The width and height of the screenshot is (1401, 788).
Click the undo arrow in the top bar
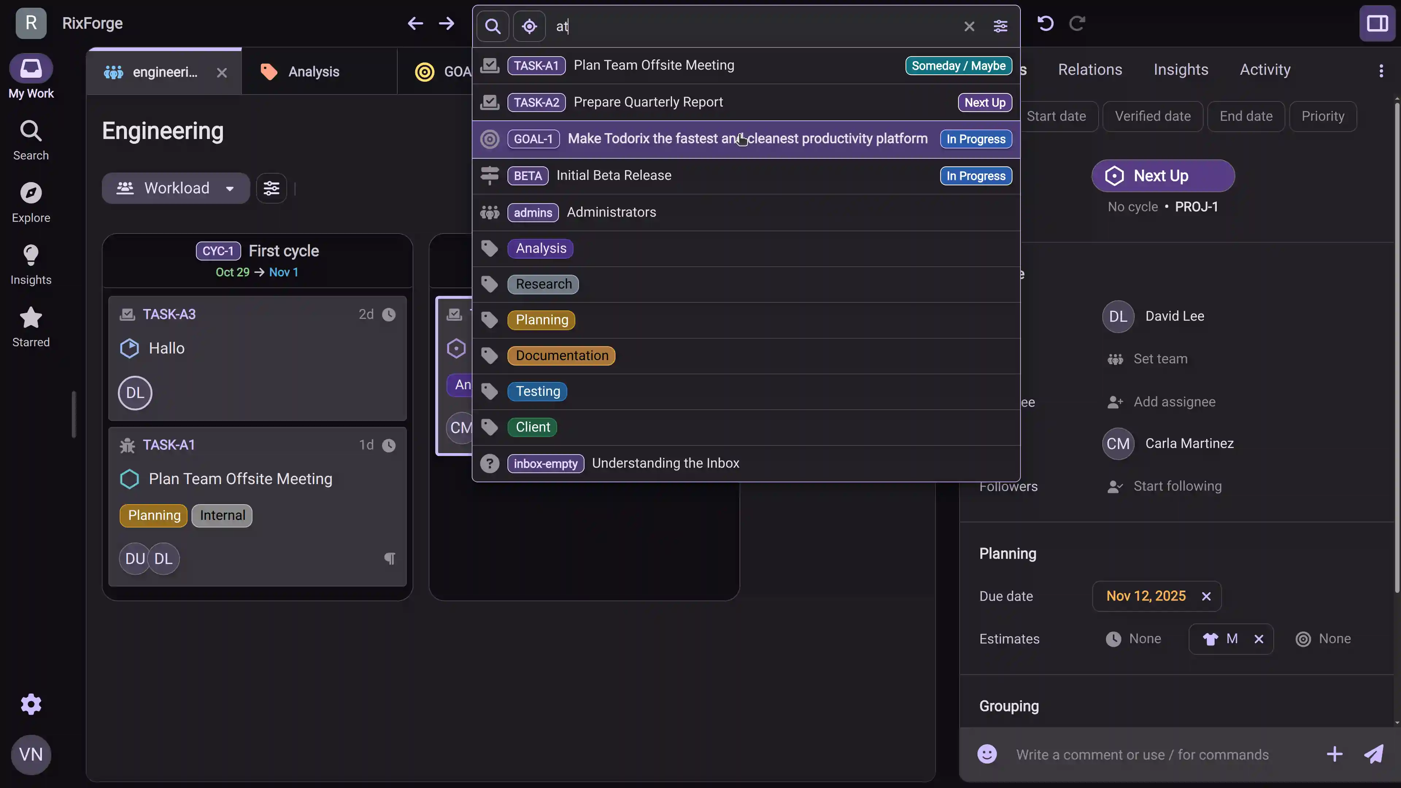pos(1044,23)
